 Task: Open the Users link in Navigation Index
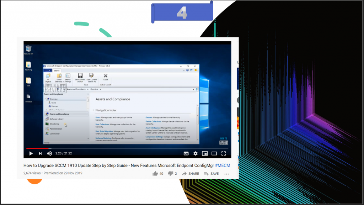pyautogui.click(x=98, y=117)
